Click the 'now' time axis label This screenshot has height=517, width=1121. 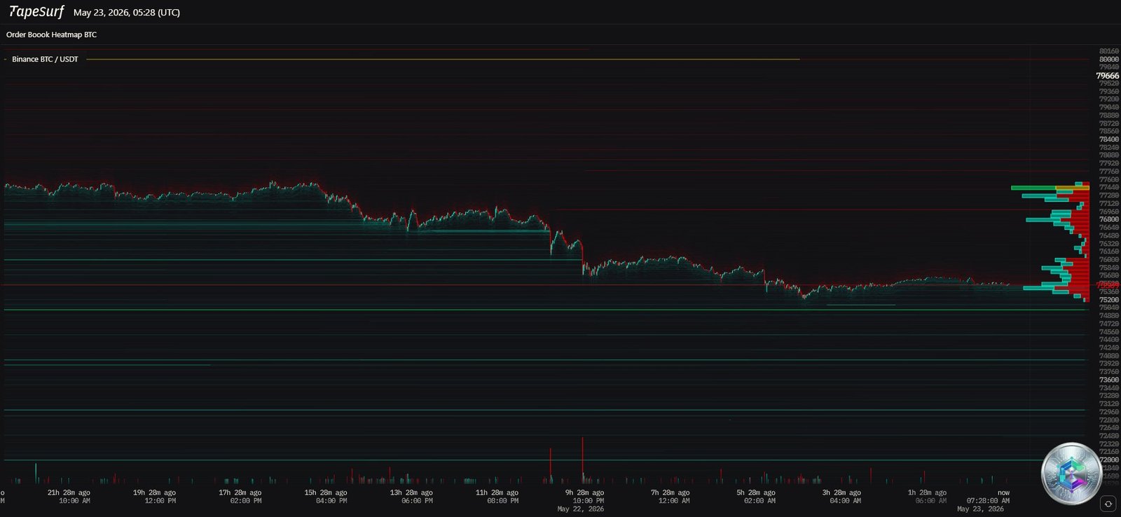1003,492
